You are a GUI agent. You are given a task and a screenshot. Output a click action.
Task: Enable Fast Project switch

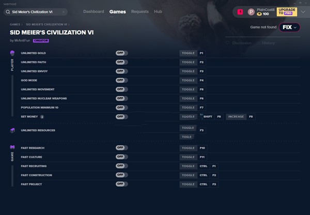121,184
